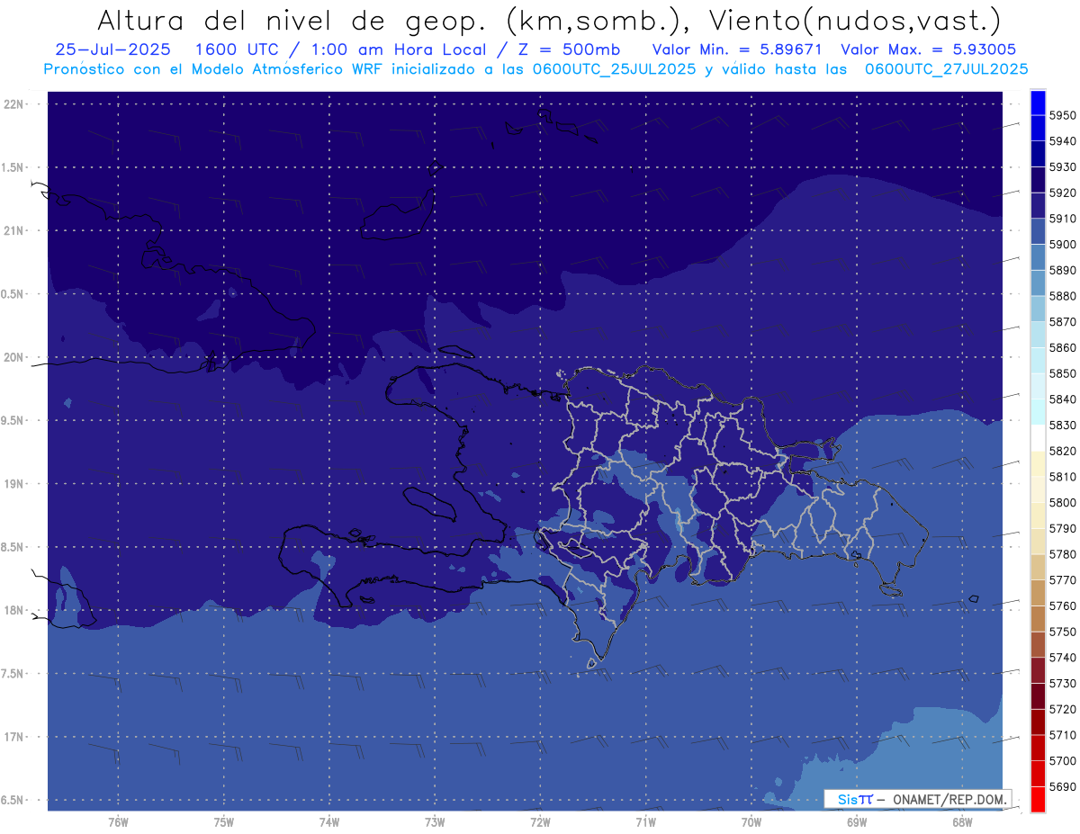The image size is (1080, 834).
Task: Click the '5950' legend value
Action: tap(1063, 116)
